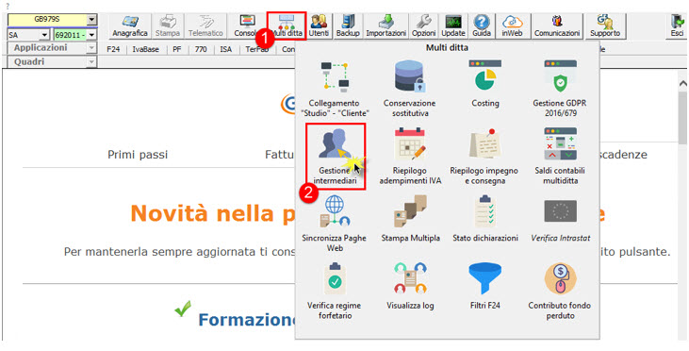689x351 pixels.
Task: Click the Multi ditta toolbar button
Action: click(x=286, y=26)
